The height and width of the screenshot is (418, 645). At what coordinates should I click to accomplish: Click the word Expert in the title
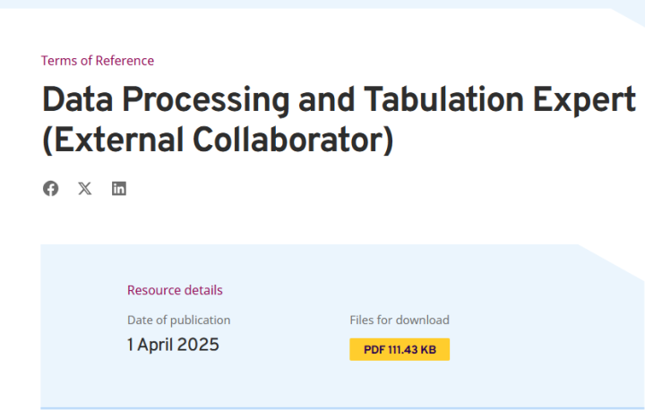pos(584,101)
